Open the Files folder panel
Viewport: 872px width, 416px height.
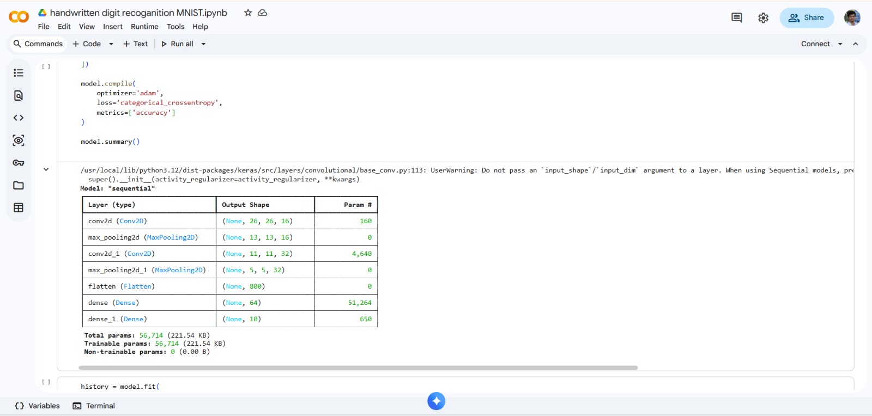click(x=19, y=186)
